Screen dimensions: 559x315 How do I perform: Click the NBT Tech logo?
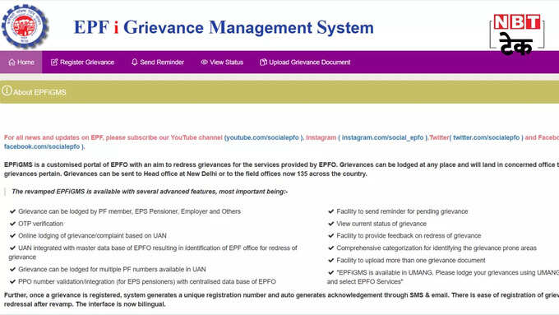coord(517,35)
